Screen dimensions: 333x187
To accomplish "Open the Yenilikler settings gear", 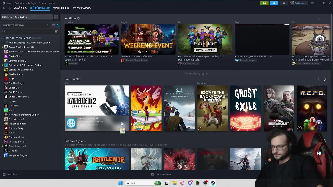I will pyautogui.click(x=78, y=18).
